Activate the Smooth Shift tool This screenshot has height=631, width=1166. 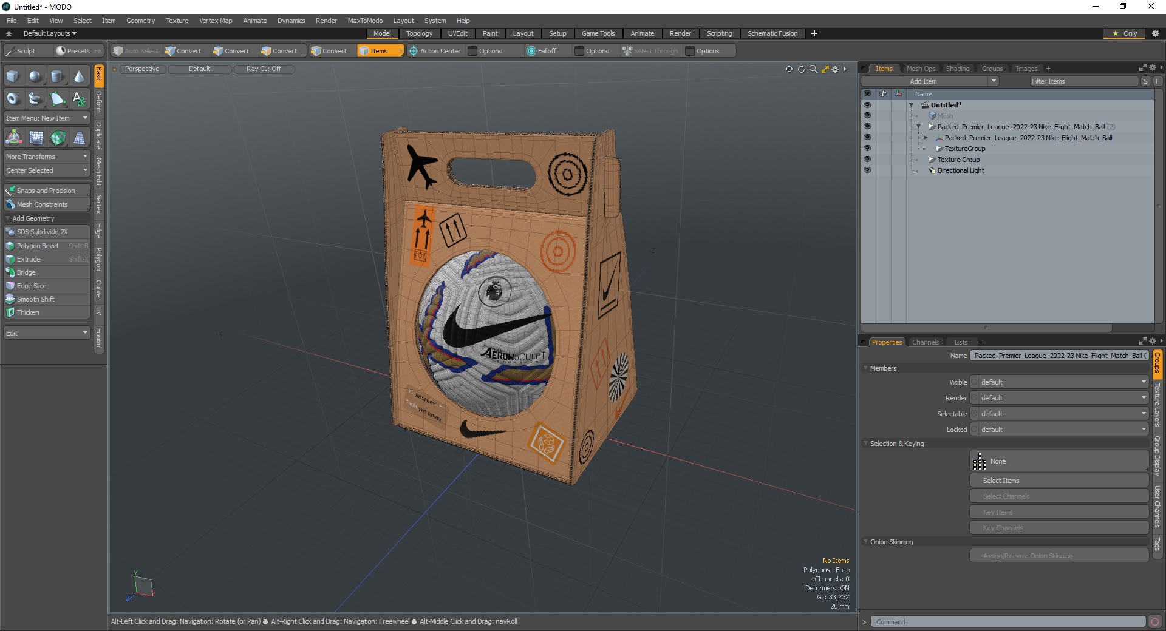point(47,299)
